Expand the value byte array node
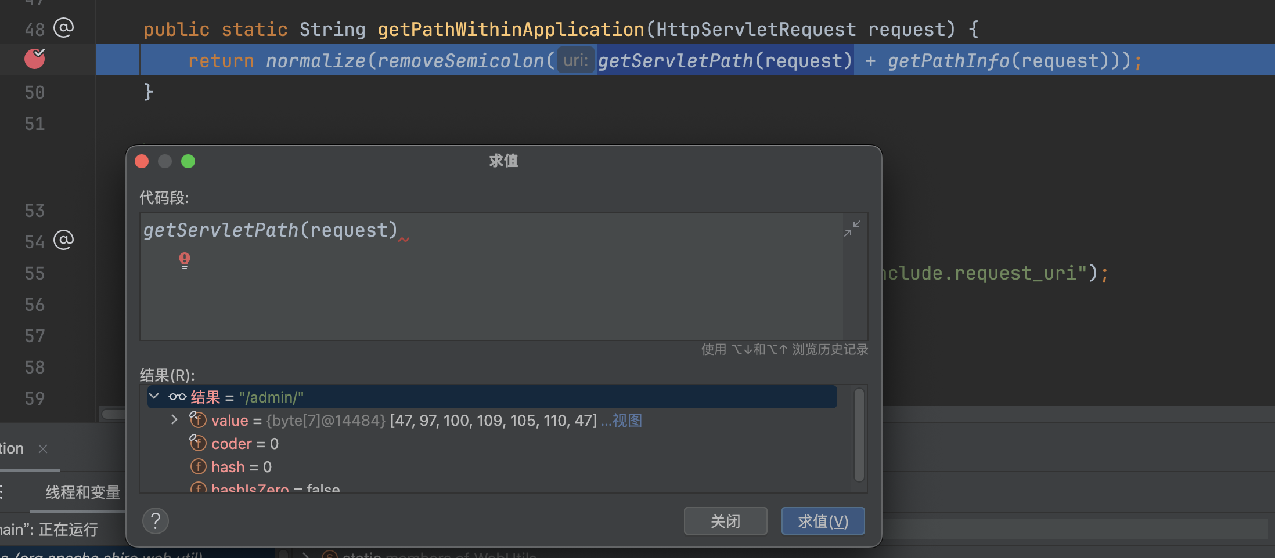This screenshot has height=558, width=1275. tap(174, 420)
